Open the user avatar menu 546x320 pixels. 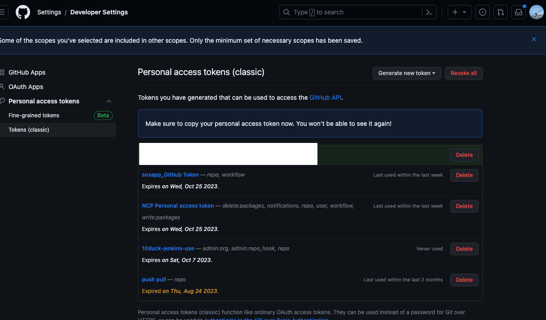537,12
